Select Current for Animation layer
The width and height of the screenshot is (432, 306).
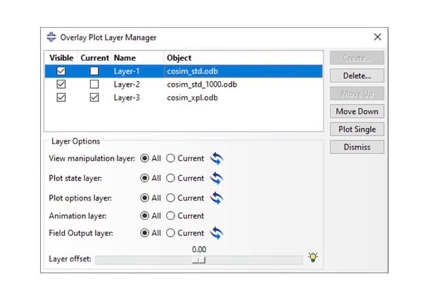[x=172, y=215]
